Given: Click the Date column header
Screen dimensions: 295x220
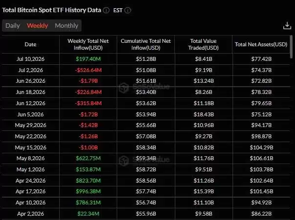Looking at the screenshot, I should point(30,44).
